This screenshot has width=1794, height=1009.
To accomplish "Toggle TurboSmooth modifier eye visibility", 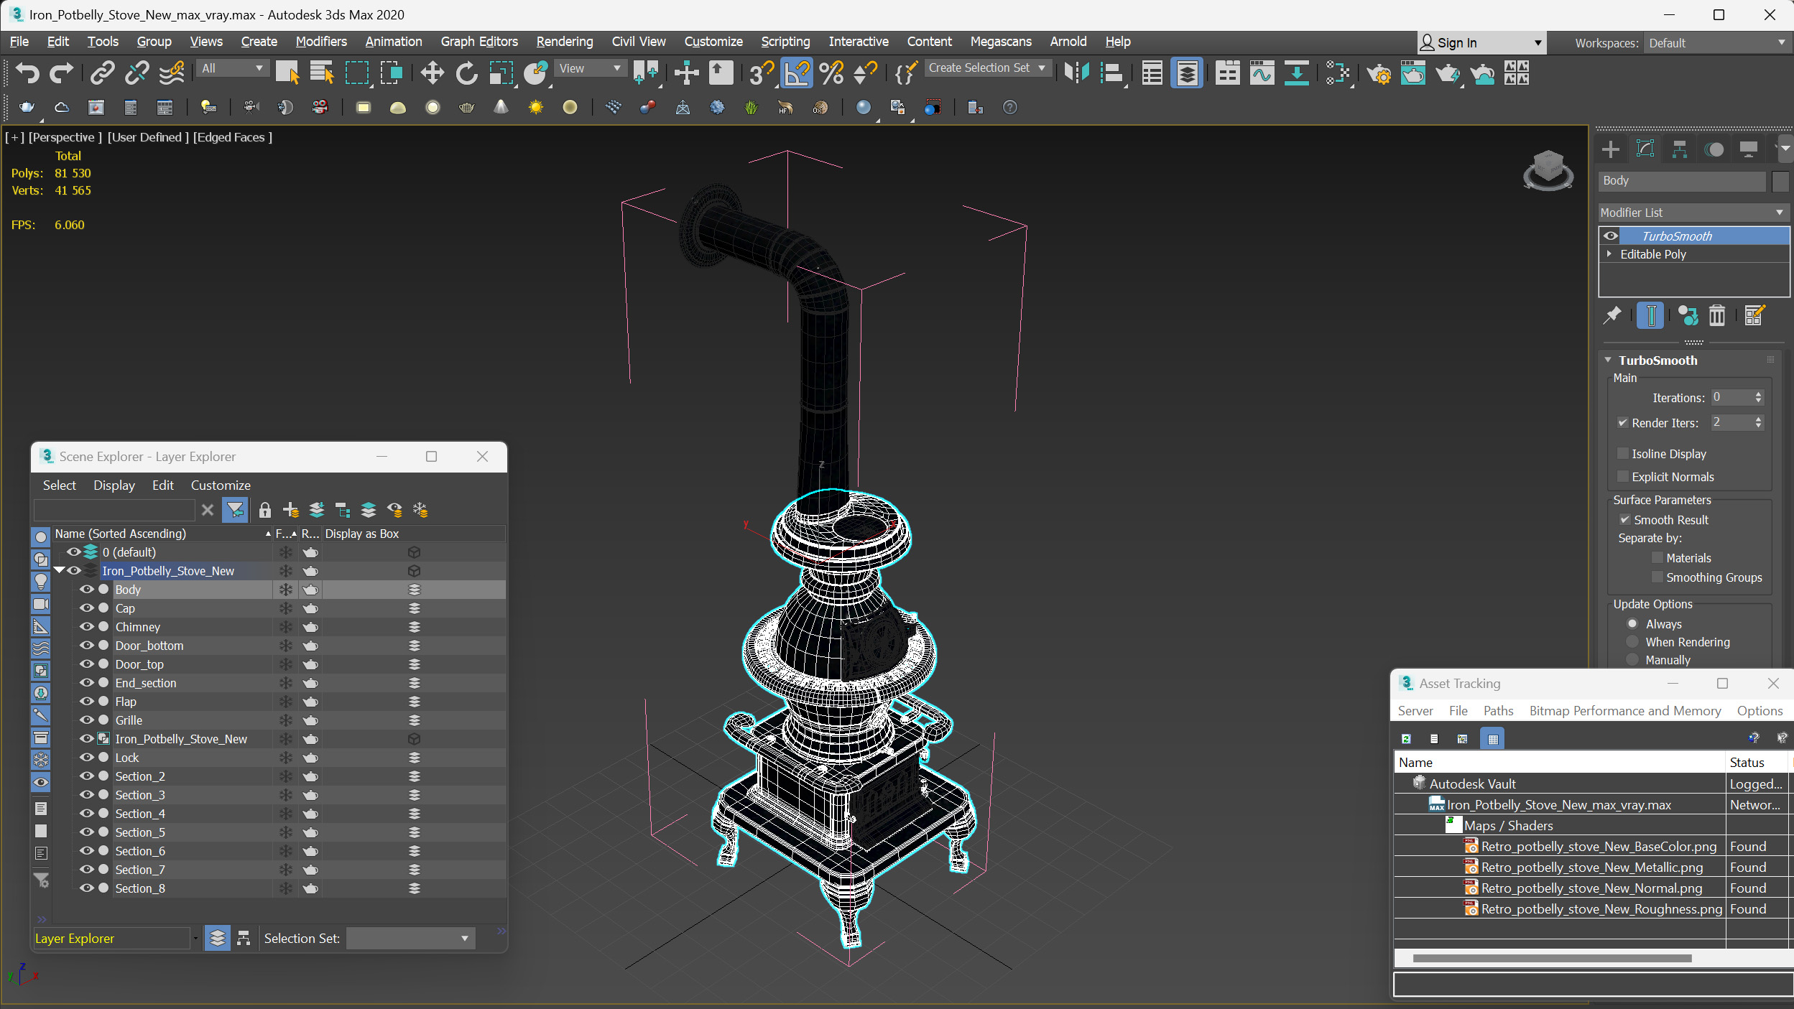I will [1610, 236].
